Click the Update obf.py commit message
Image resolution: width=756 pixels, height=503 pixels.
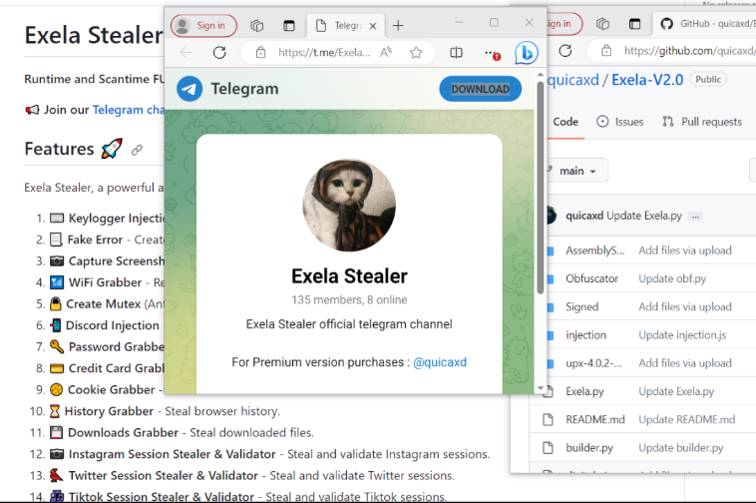[x=672, y=278]
